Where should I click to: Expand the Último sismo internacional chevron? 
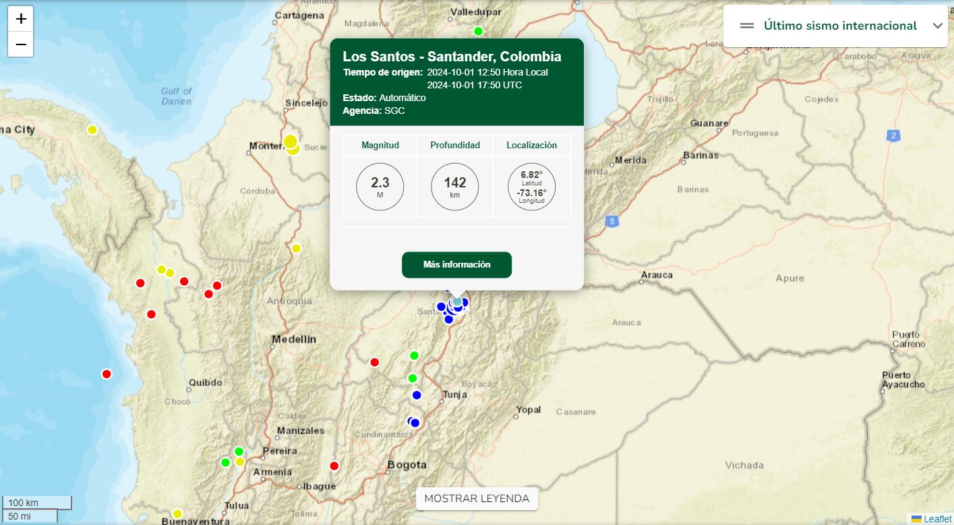point(937,26)
